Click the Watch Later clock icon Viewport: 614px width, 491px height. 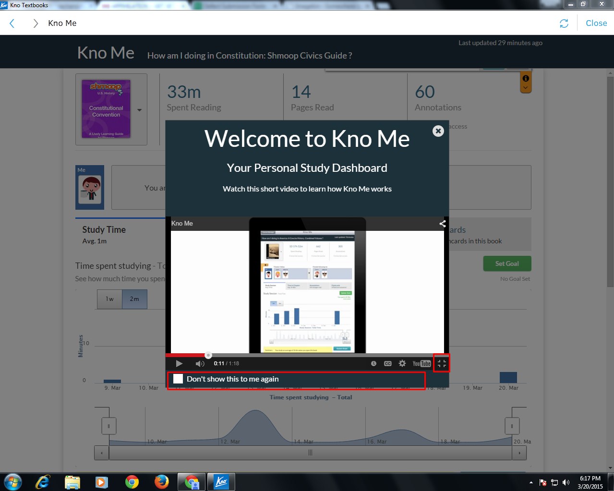pyautogui.click(x=373, y=363)
